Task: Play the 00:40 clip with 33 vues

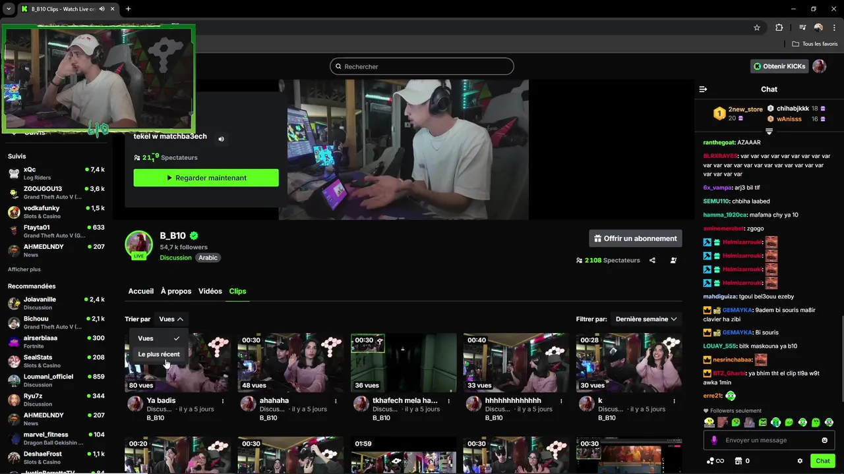Action: [516, 363]
